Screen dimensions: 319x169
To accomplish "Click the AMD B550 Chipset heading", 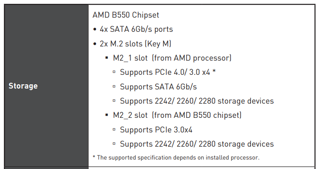I will [126, 15].
